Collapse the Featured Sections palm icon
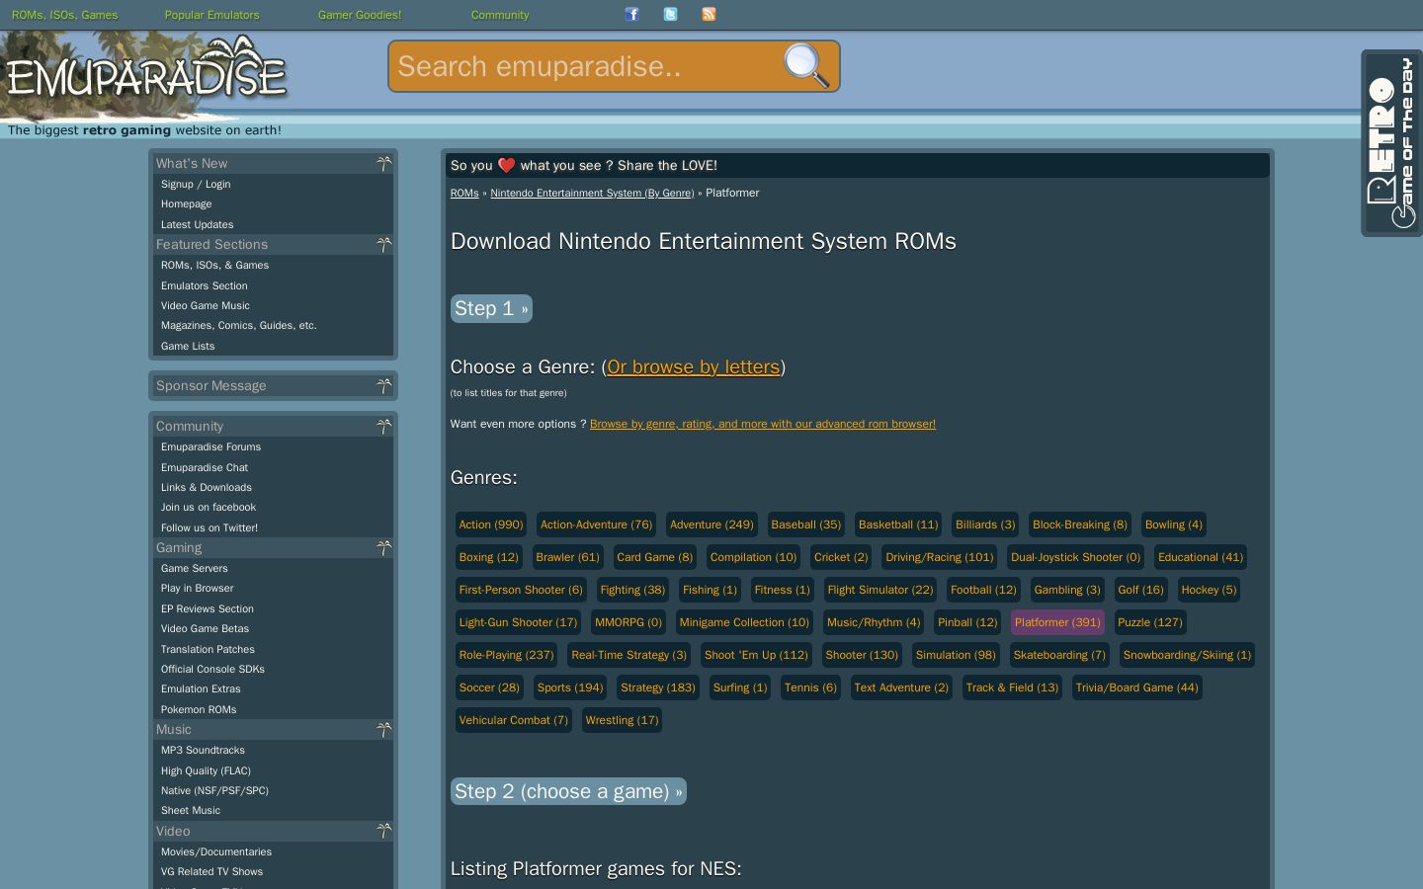Viewport: 1423px width, 889px height. 384,244
